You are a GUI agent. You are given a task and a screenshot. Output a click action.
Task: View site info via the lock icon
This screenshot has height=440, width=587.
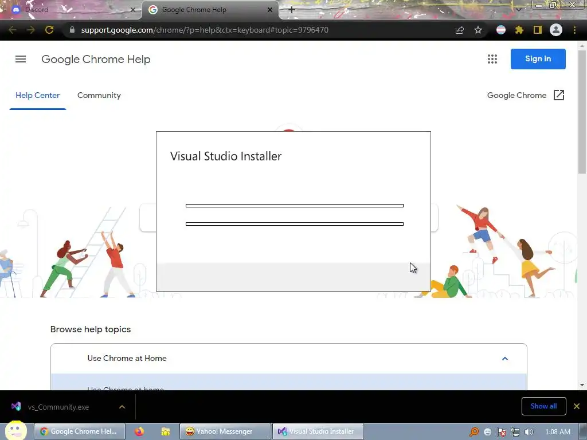click(72, 30)
